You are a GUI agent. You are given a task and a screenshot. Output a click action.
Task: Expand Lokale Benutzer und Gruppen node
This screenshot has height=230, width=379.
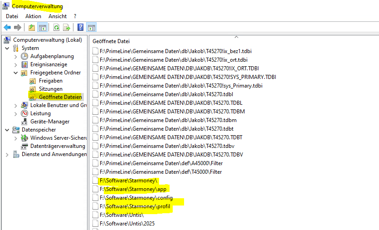[16, 106]
